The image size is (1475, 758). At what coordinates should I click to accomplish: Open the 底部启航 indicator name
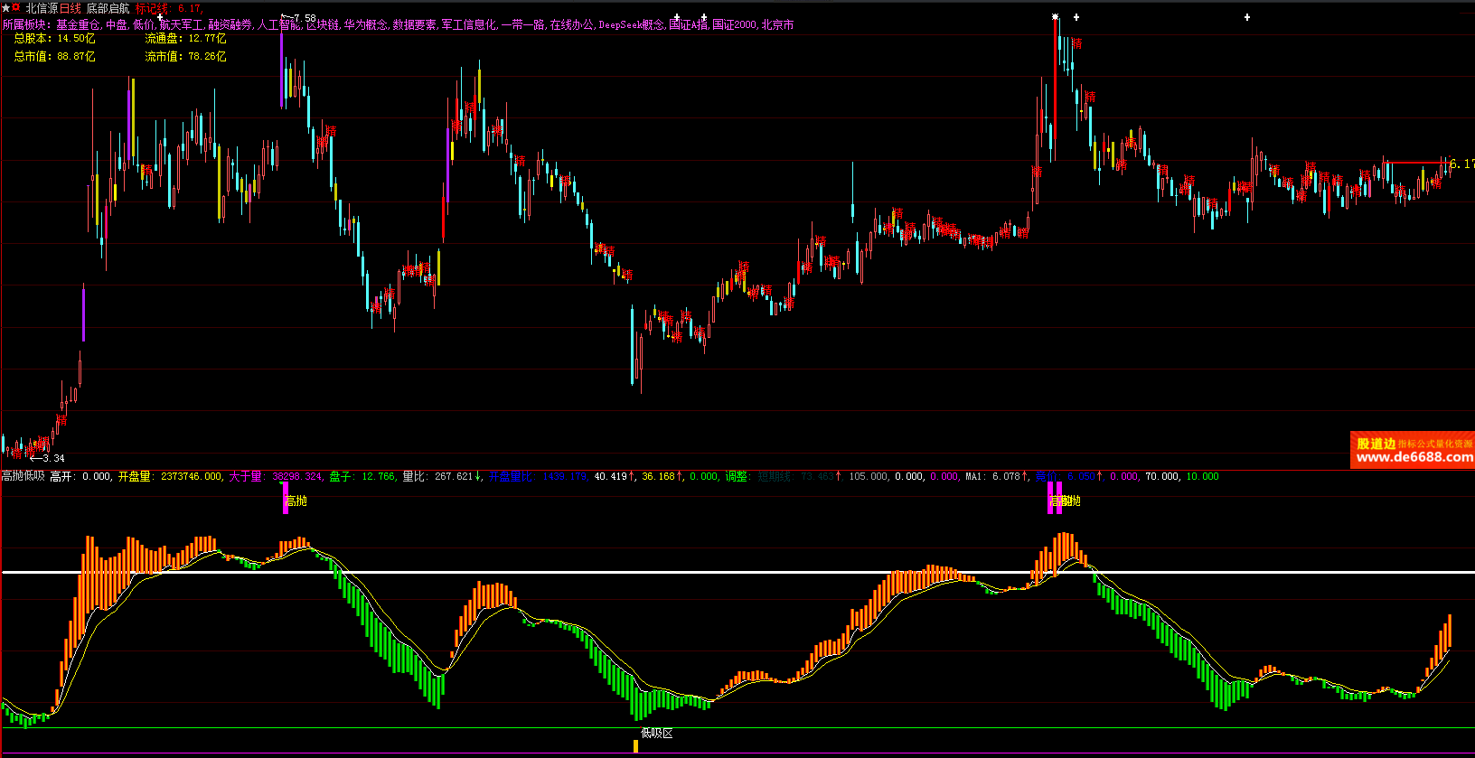(x=108, y=9)
